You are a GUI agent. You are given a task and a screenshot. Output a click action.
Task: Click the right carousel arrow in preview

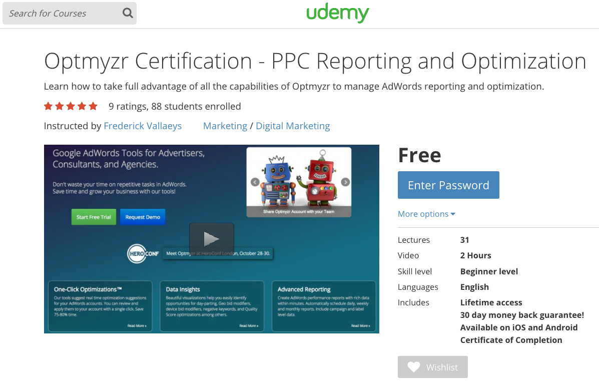(x=345, y=182)
